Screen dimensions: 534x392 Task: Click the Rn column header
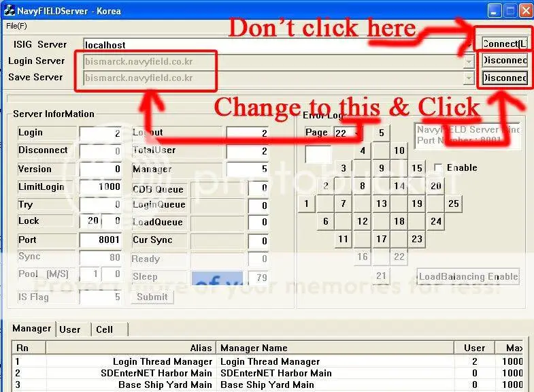click(29, 348)
